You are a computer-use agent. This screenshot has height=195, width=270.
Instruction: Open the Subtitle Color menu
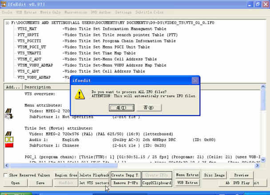tap(149, 12)
